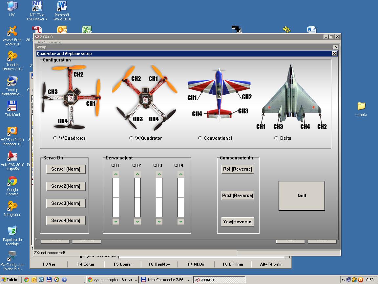
Task: Select the '+'Quadrotor radio option
Action: click(55, 138)
